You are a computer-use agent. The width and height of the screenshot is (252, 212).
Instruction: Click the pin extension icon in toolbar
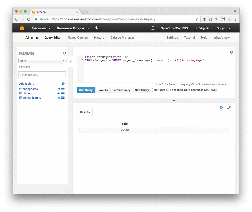(x=217, y=19)
